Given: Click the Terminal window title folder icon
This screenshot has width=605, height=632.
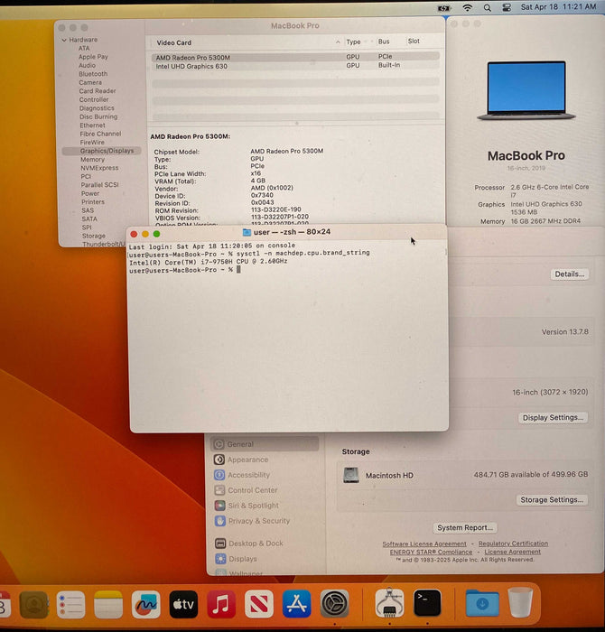Looking at the screenshot, I should pos(247,232).
